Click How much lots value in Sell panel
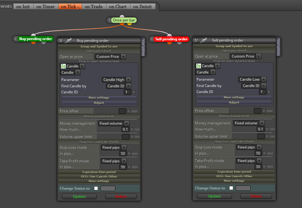The width and height of the screenshot is (302, 208). [261, 129]
